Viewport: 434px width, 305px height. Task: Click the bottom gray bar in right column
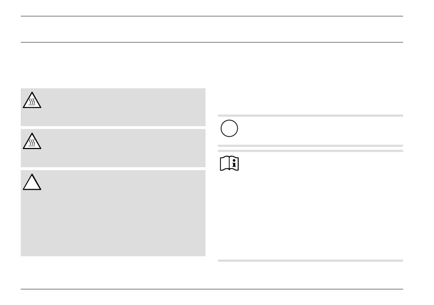[310, 261]
